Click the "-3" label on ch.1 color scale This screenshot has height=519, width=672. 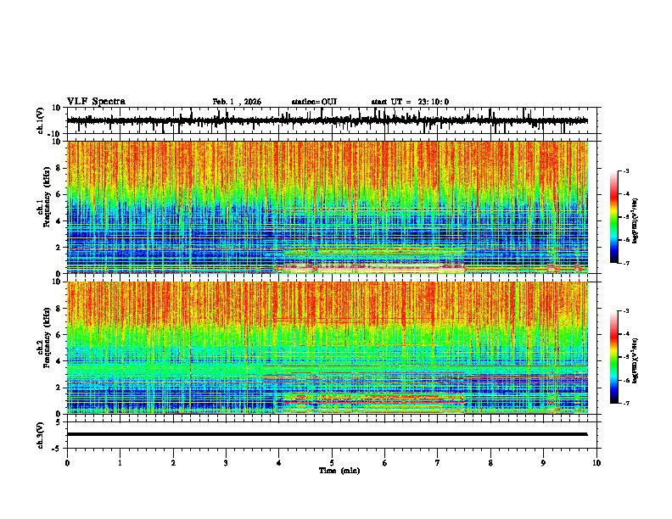[626, 171]
